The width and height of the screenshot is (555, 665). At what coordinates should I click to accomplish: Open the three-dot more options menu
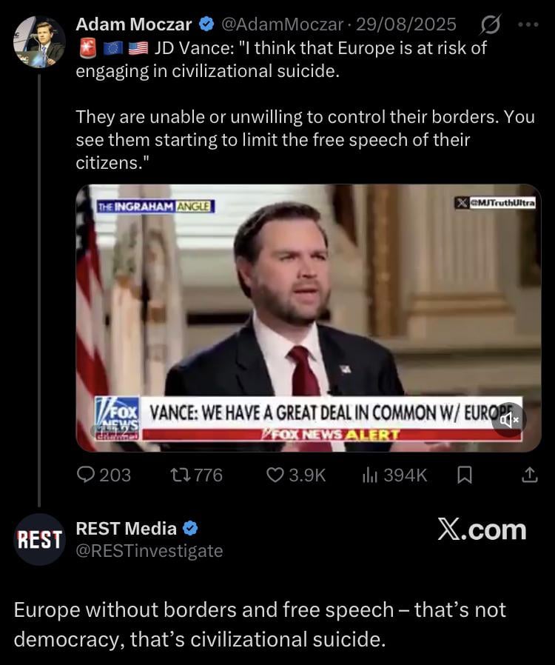pyautogui.click(x=529, y=25)
